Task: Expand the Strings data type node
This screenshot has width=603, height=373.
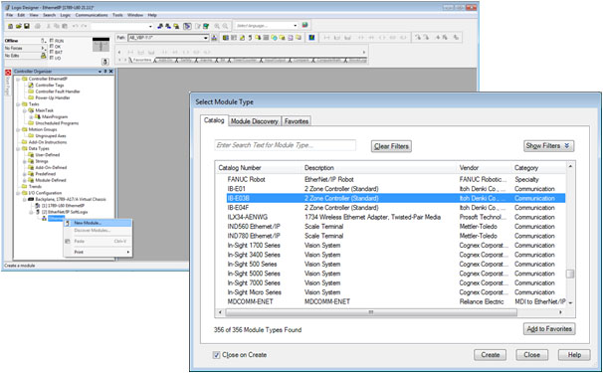Action: (x=25, y=161)
